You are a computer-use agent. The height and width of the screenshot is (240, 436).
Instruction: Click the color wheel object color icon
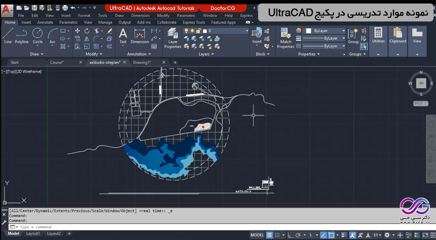pyautogui.click(x=298, y=30)
